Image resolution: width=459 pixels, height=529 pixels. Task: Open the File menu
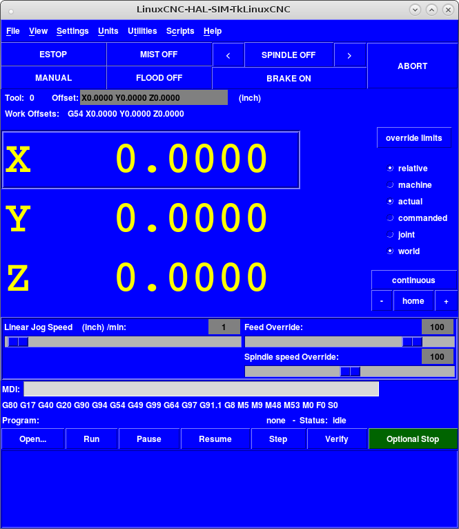(x=13, y=31)
